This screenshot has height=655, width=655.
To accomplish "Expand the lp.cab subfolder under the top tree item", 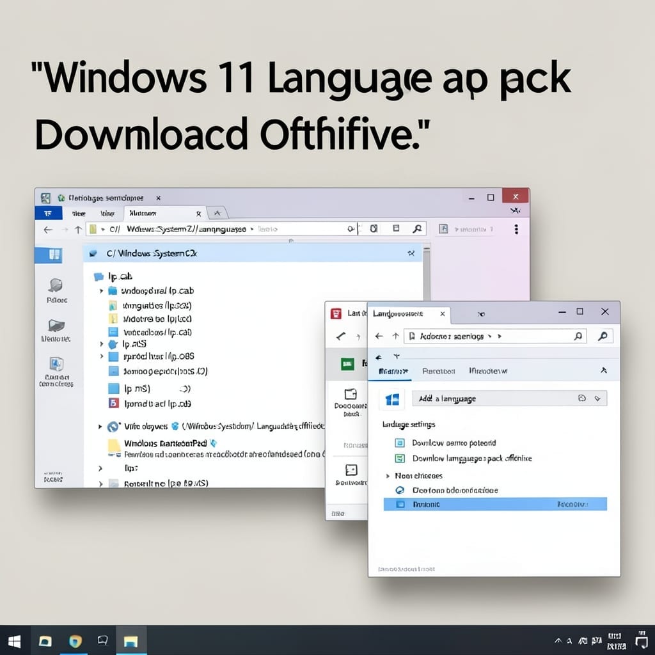I will [x=101, y=291].
